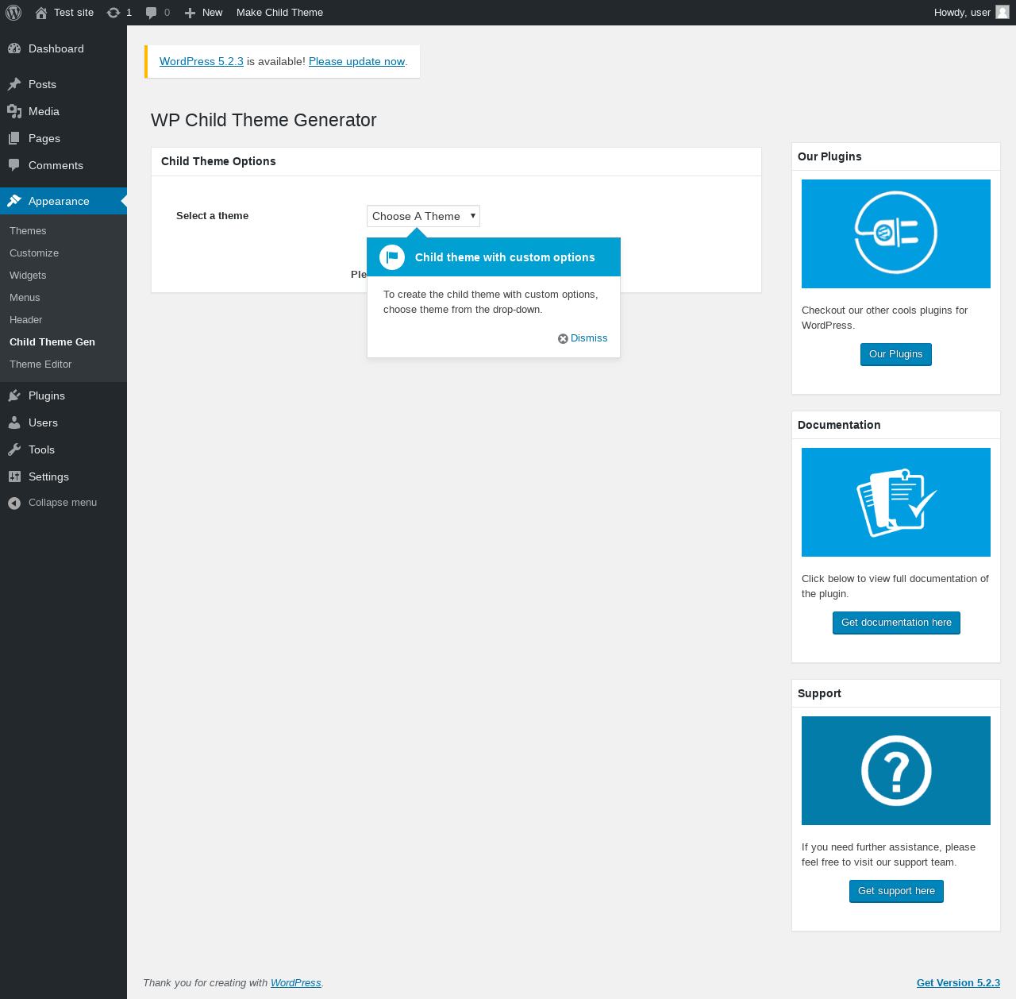This screenshot has height=999, width=1016.
Task: Click the Settings sliders icon
Action: [x=14, y=476]
